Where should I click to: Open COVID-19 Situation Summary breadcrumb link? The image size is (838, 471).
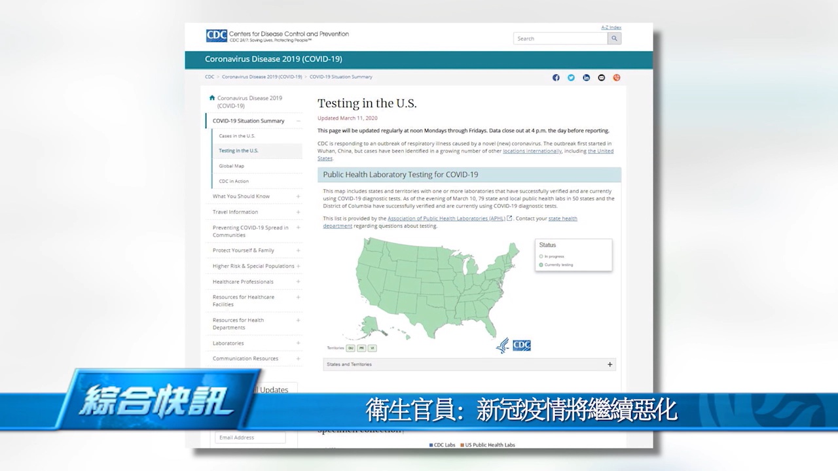tap(340, 77)
